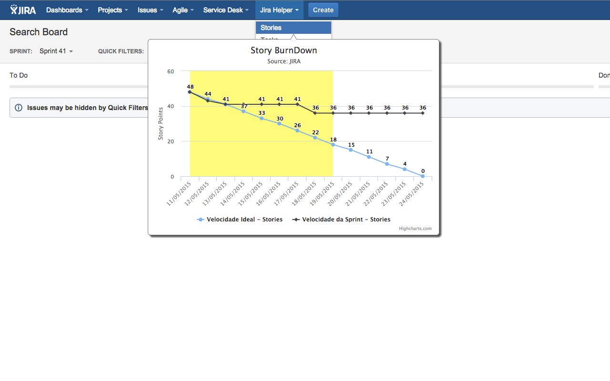
Task: Click the 24/05/2015 sprint point labeled 36
Action: (x=423, y=113)
